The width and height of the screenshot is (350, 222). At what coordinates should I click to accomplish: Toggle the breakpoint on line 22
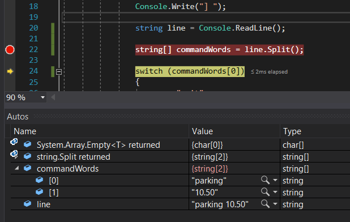coord(10,49)
